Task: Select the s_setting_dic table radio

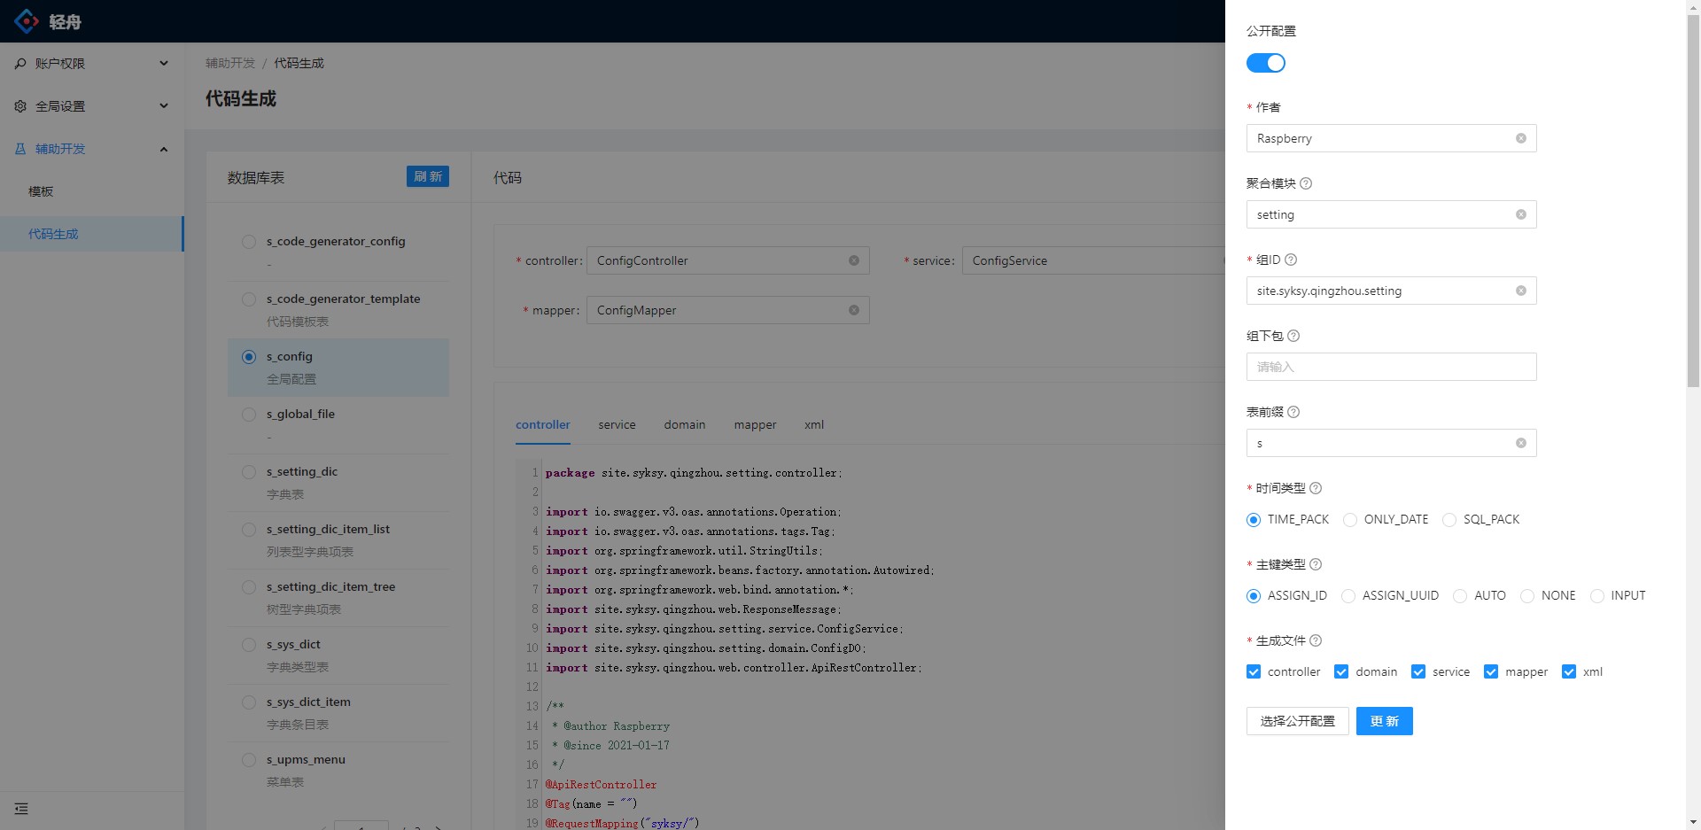Action: (x=249, y=472)
